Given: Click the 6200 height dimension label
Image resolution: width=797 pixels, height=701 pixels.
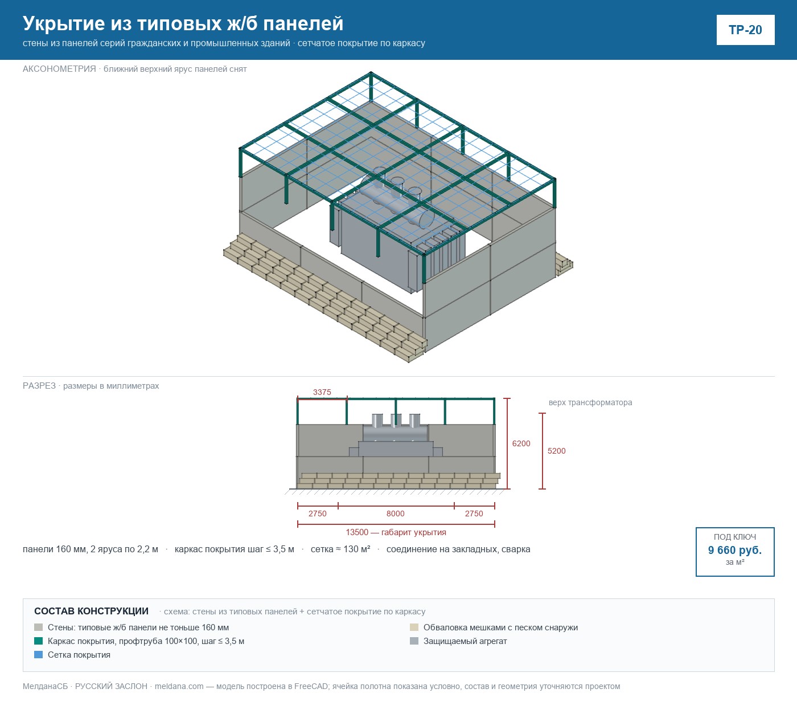Looking at the screenshot, I should click(x=521, y=443).
